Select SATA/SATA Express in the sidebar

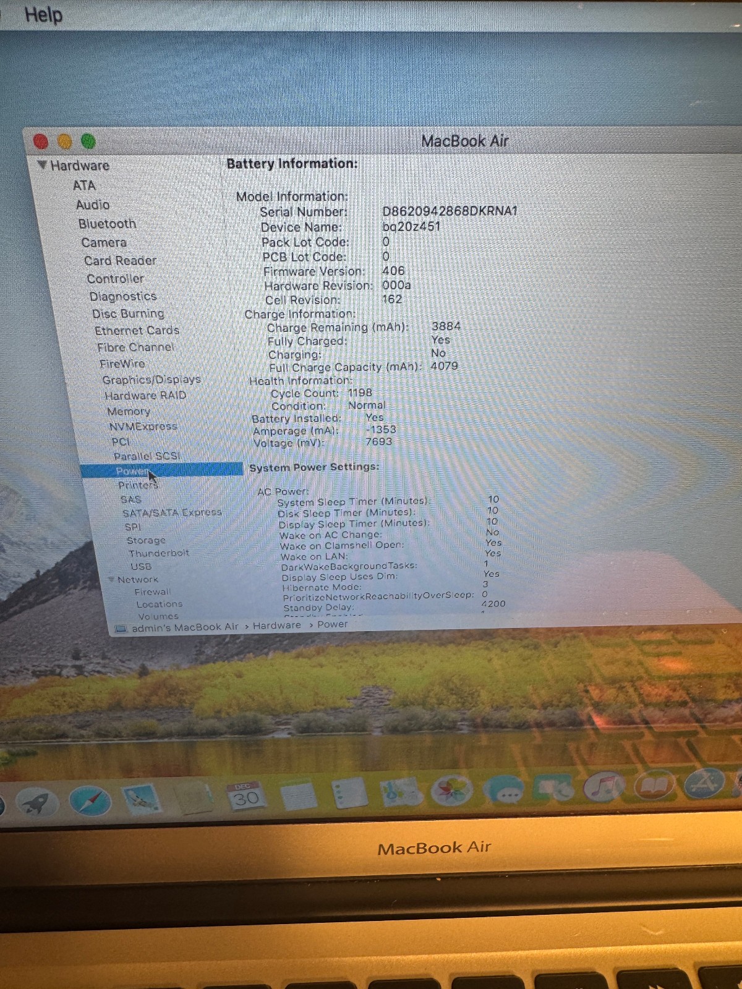click(x=172, y=512)
